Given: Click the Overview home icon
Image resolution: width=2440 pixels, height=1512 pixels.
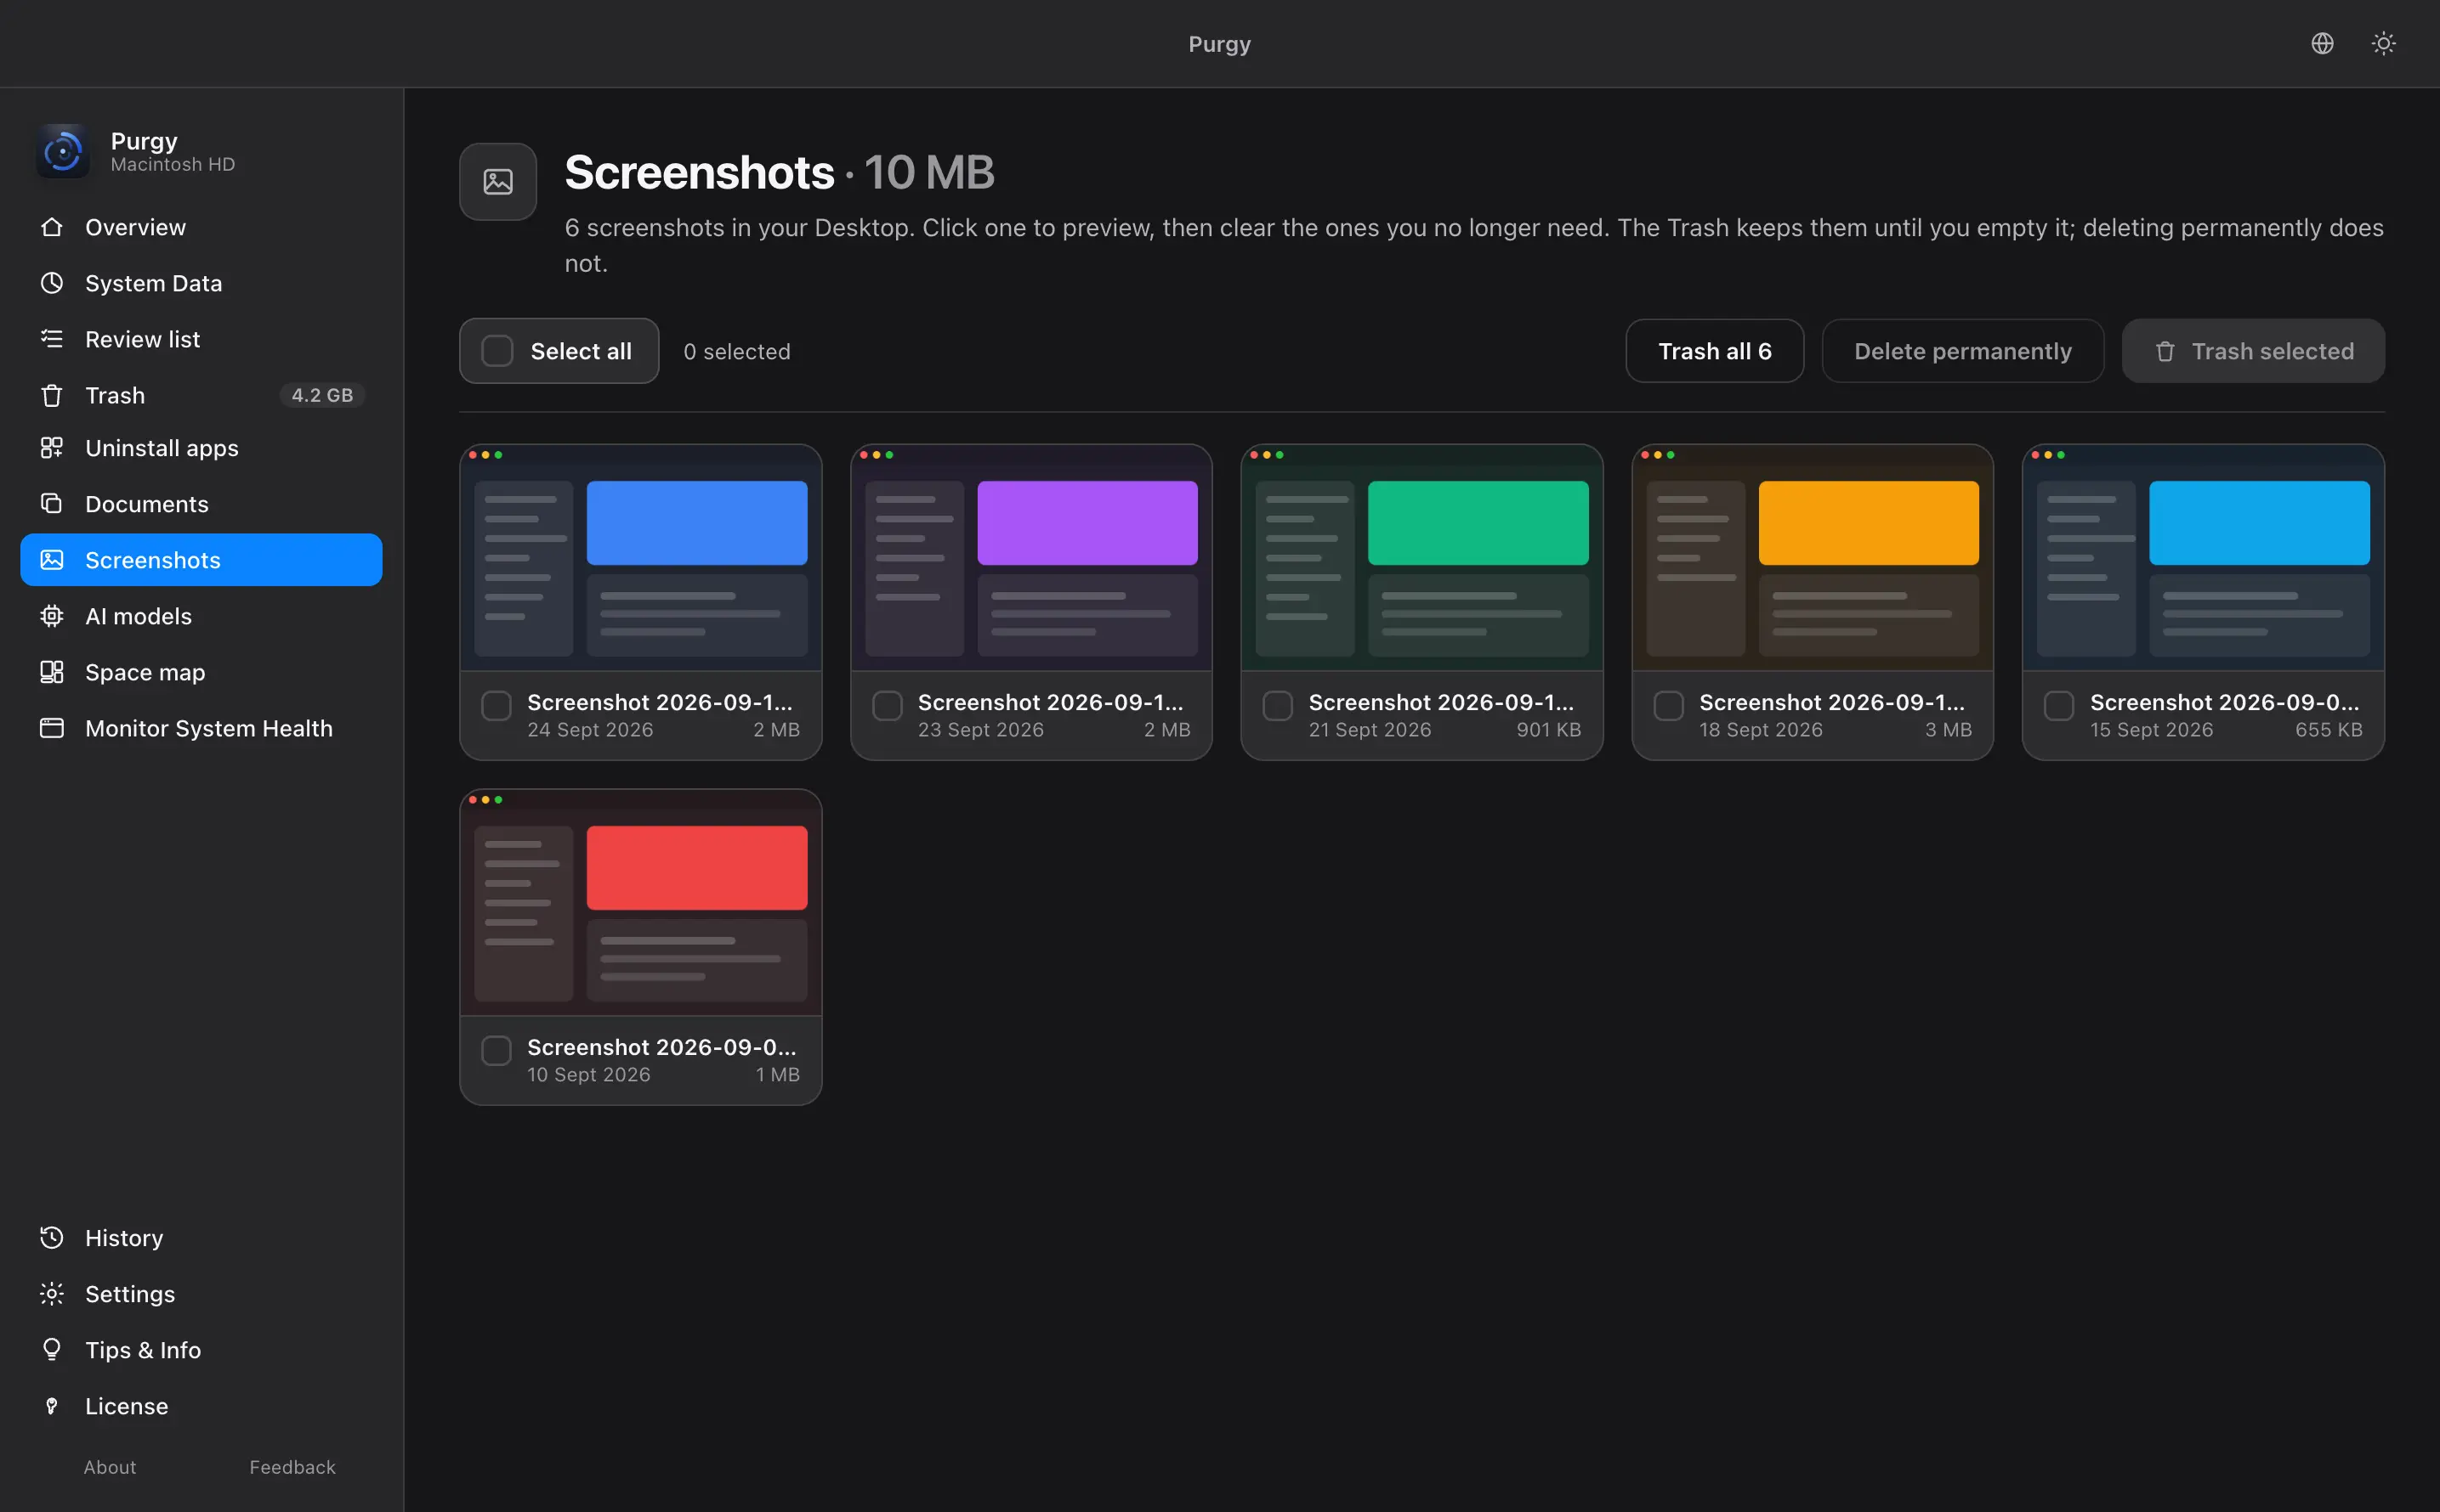Looking at the screenshot, I should (x=52, y=227).
